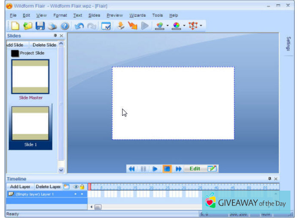299x218 pixels.
Task: Click the Add Layer button
Action: pos(20,186)
